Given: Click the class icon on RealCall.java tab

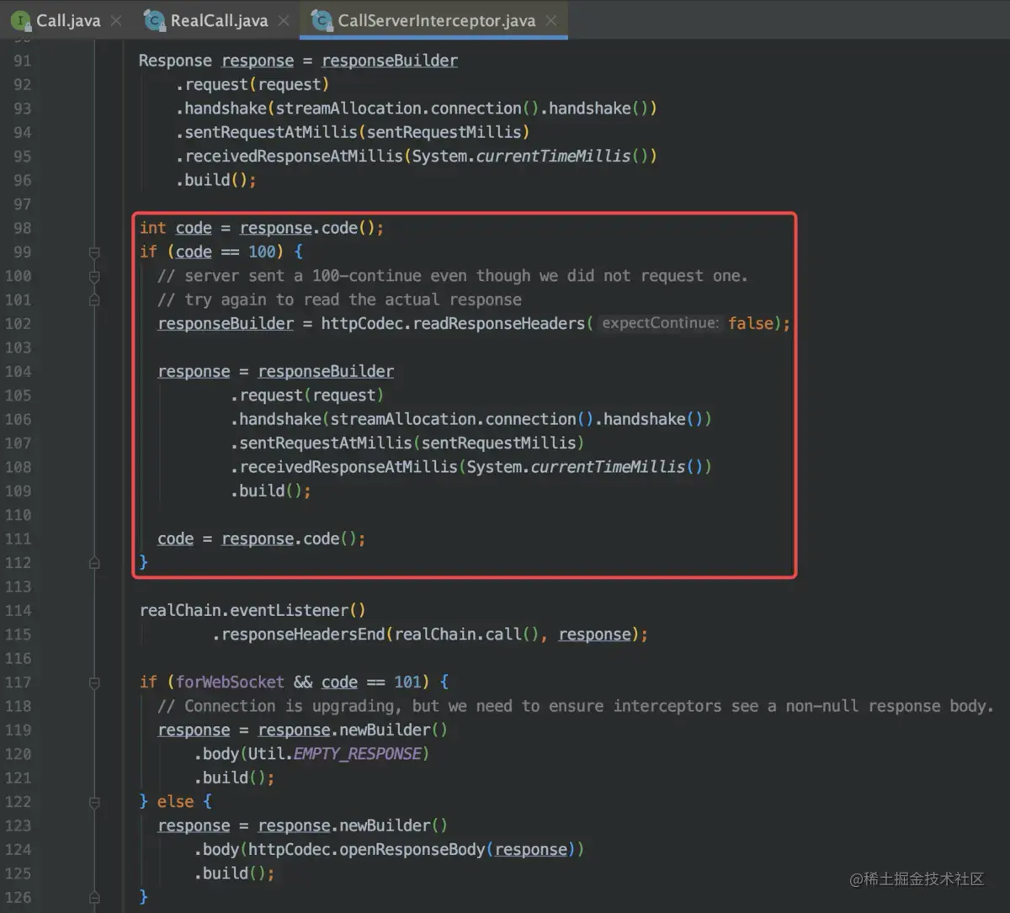Looking at the screenshot, I should 155,20.
